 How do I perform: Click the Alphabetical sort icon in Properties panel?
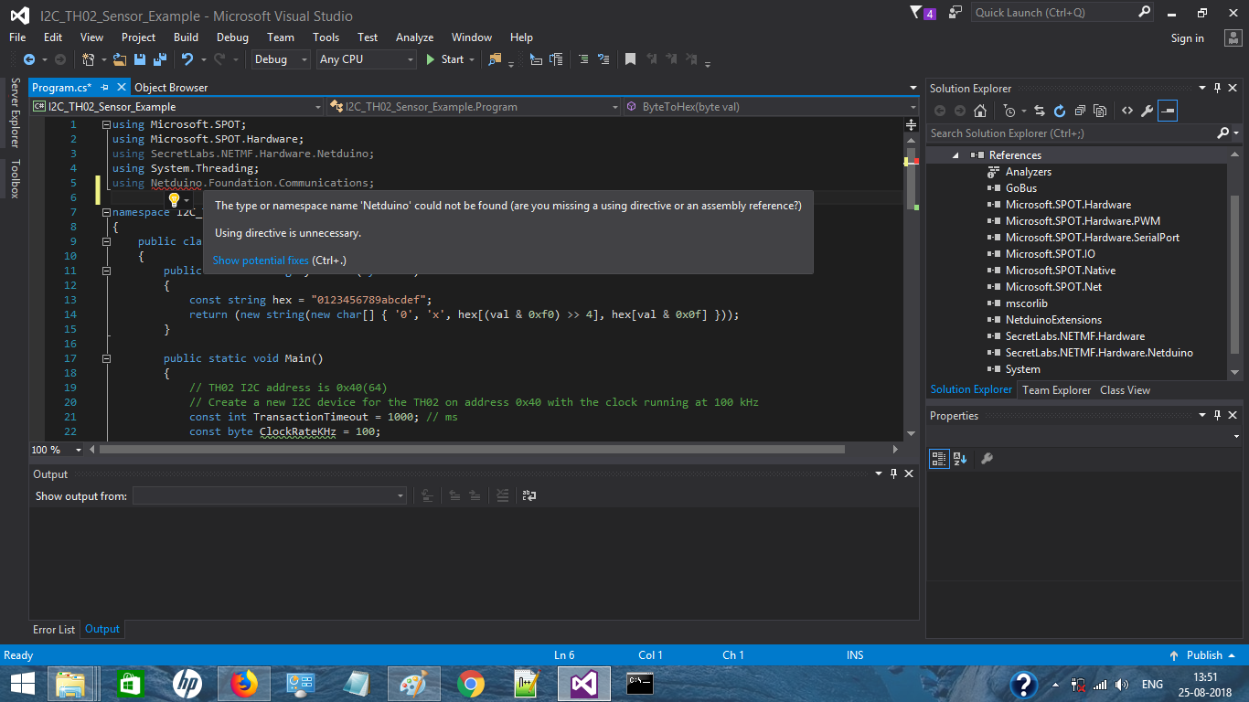960,459
